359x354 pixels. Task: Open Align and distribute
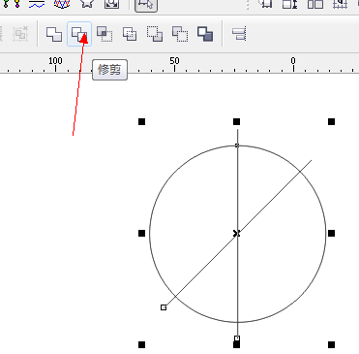tap(239, 34)
